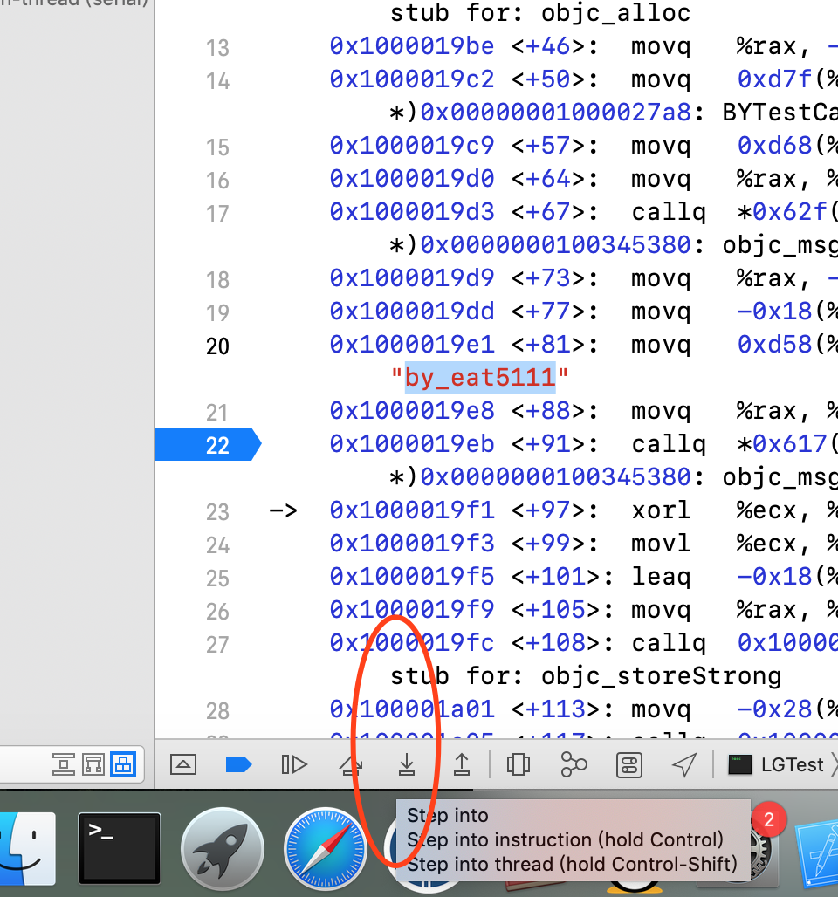Screen dimensions: 838x897
Task: Open Xcode from the Dock
Action: pyautogui.click(x=819, y=853)
